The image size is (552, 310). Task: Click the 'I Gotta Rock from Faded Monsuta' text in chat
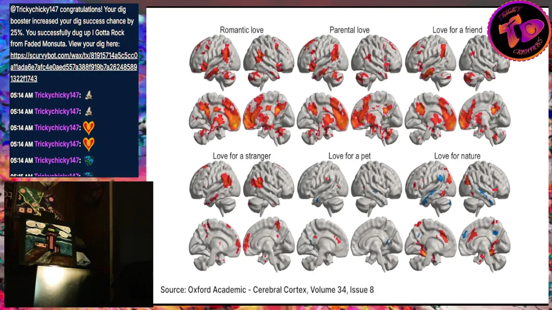[x=67, y=38]
